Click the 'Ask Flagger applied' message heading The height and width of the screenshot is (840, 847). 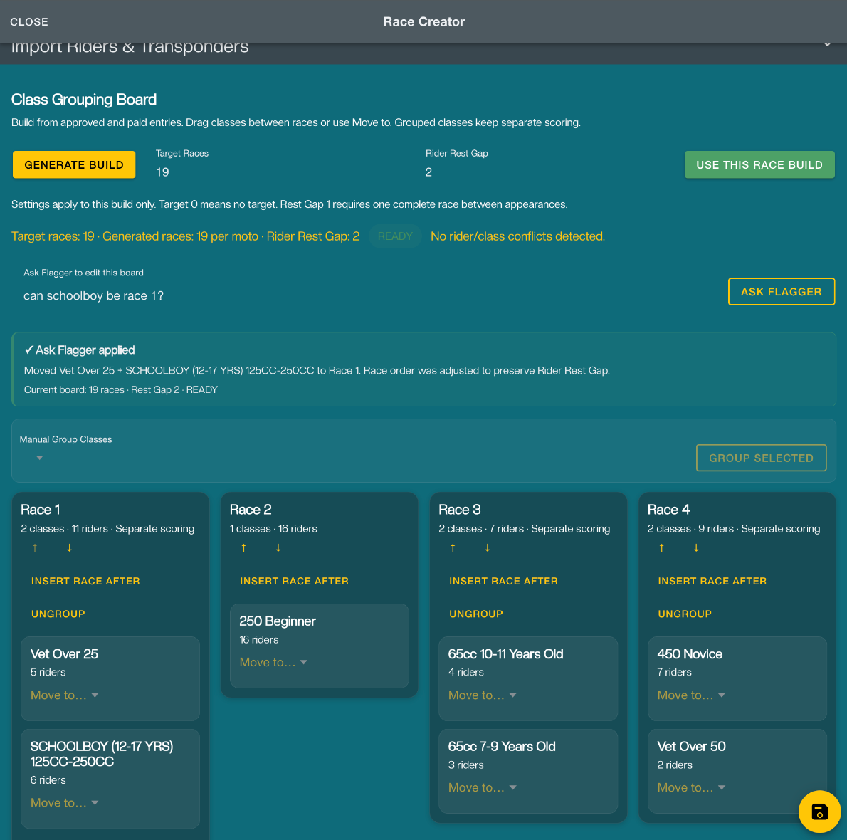coord(80,350)
